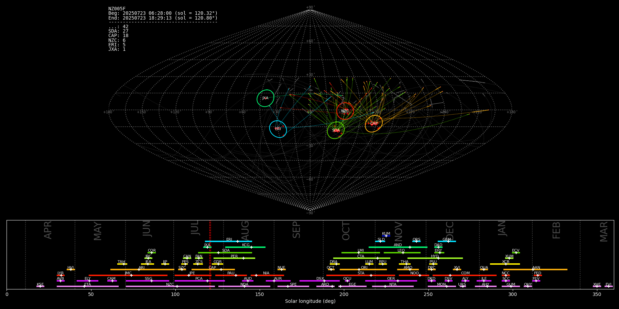
Task: Click the JUN month label
Action: pyautogui.click(x=147, y=229)
